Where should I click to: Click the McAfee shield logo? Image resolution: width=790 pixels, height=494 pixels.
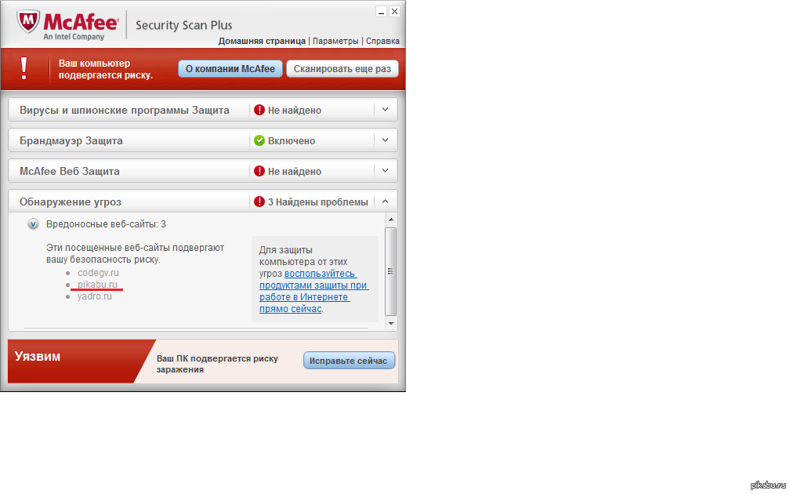28,25
